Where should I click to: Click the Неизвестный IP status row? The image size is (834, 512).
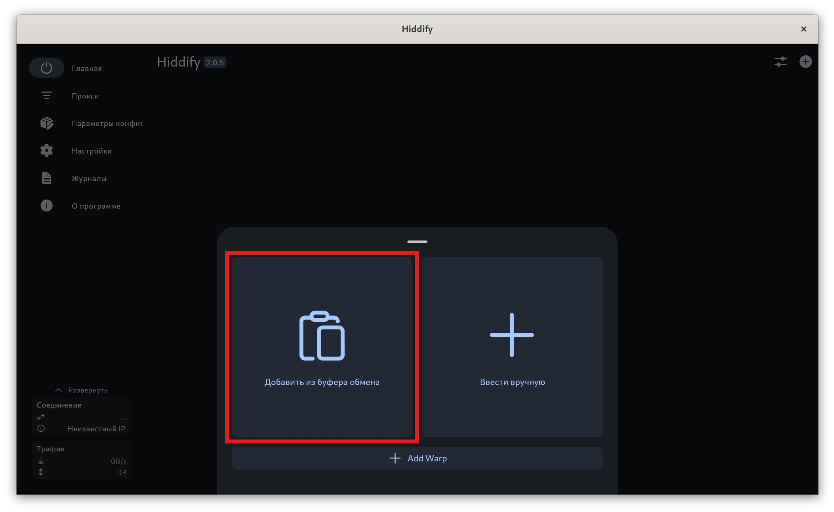pyautogui.click(x=96, y=428)
